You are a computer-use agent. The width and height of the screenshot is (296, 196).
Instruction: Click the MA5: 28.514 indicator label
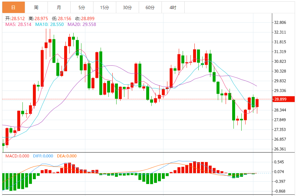18,24
